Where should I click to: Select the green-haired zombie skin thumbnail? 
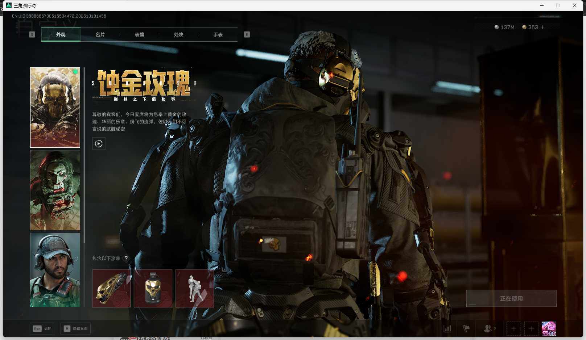pyautogui.click(x=55, y=190)
